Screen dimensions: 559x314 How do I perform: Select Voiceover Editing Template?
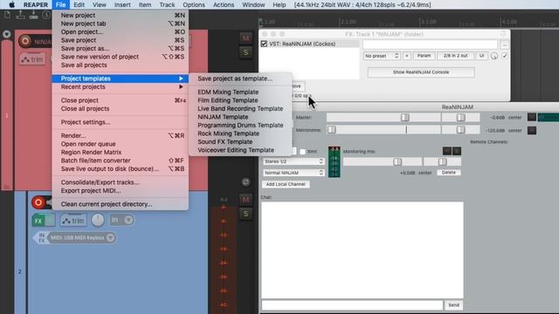tap(236, 150)
